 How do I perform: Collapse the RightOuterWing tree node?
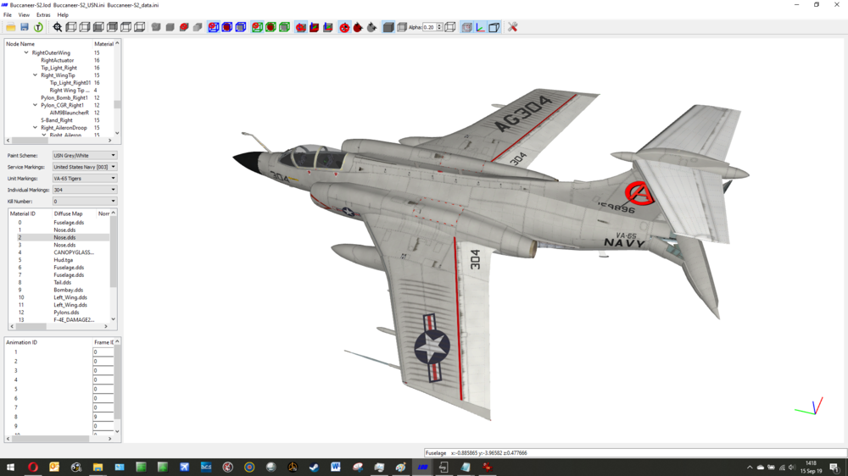click(26, 53)
